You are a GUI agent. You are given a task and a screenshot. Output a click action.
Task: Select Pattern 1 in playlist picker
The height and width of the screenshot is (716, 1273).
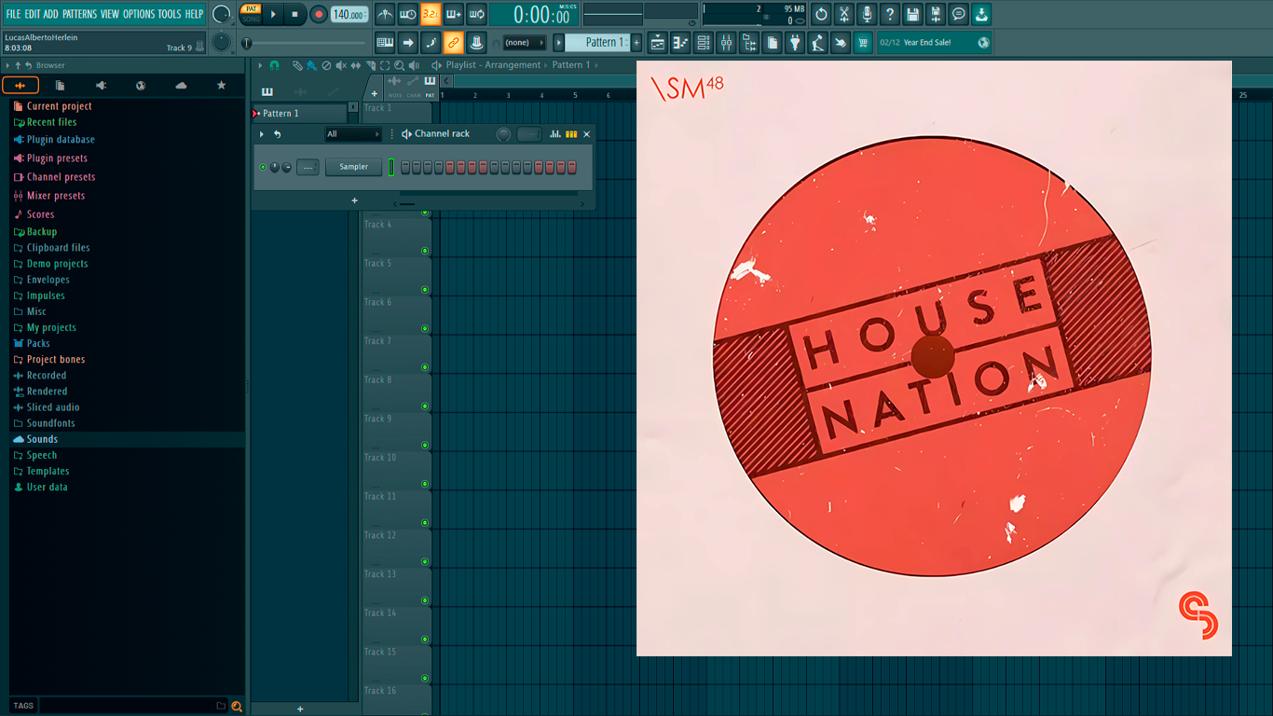point(299,113)
